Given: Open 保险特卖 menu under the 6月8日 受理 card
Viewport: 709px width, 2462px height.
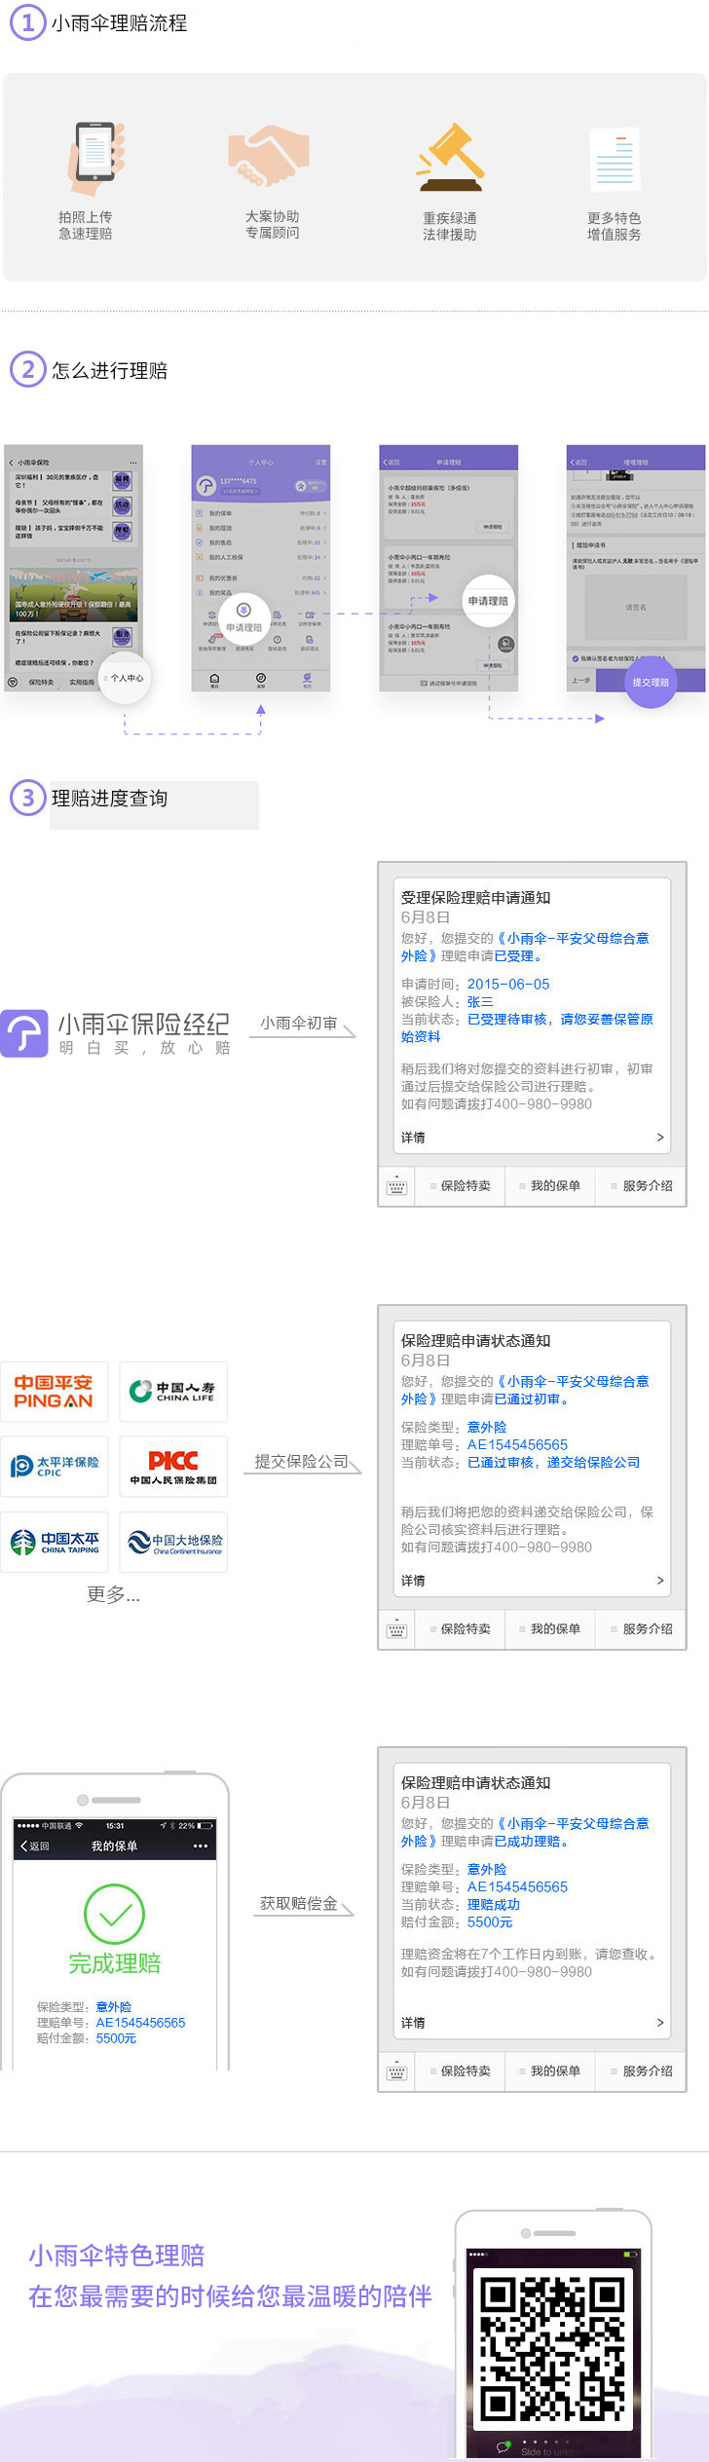Looking at the screenshot, I should 461,1186.
